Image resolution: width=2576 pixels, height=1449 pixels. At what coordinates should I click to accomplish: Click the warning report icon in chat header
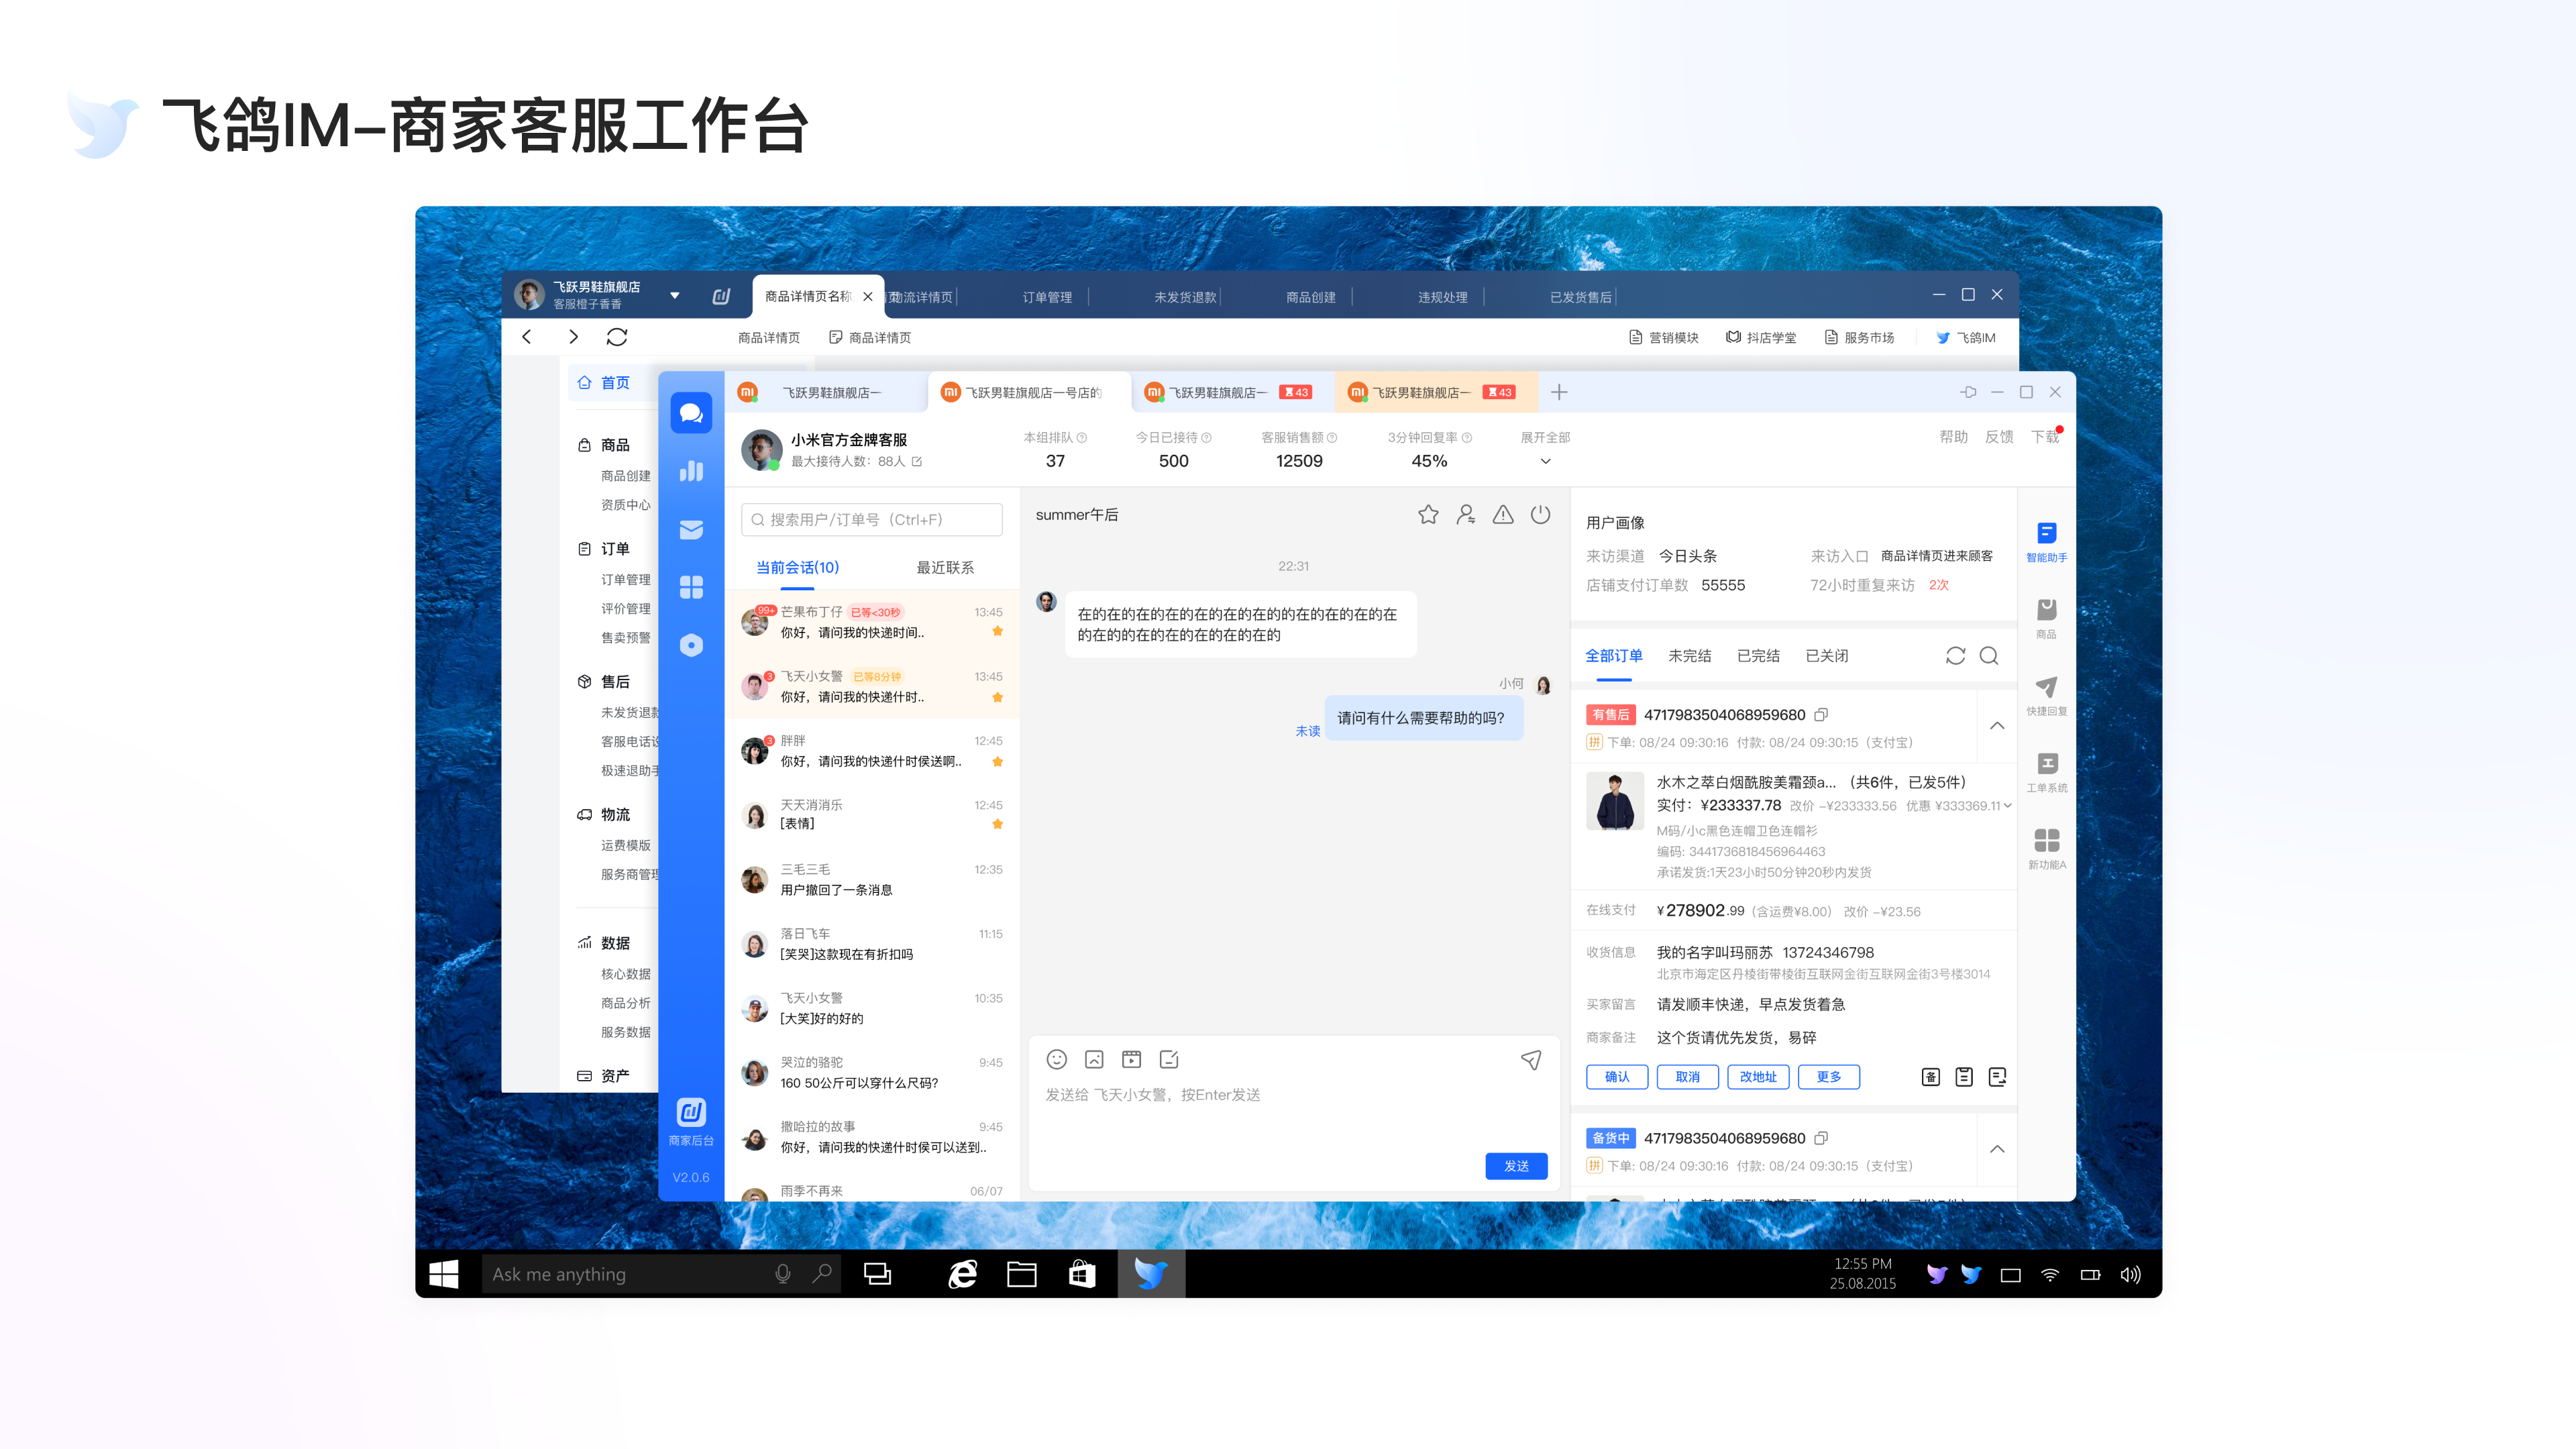click(x=1503, y=514)
